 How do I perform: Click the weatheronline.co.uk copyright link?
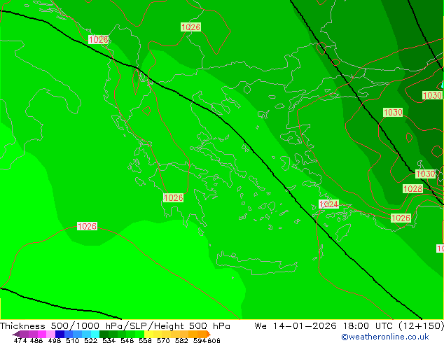[385, 337]
